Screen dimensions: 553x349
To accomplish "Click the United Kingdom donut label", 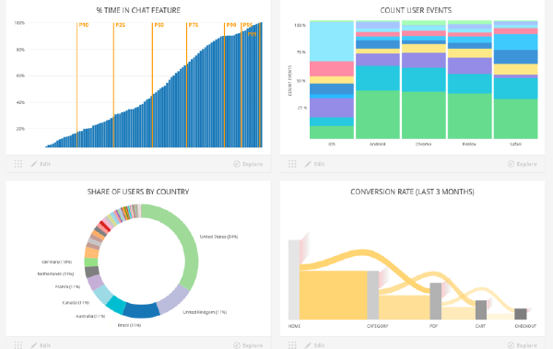I will pos(205,312).
